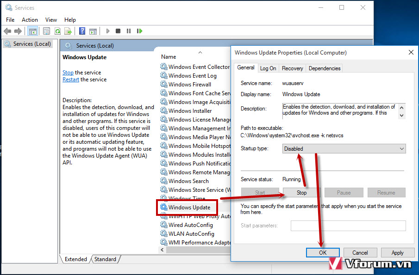Click gear icon of Wired AutoConfig
The image size is (419, 275).
[164, 225]
